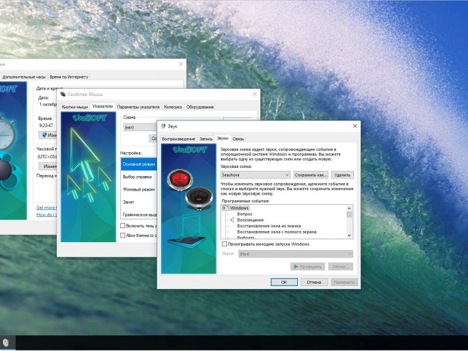This screenshot has width=468, height=351.
Task: Enable Проигрывать мелодию запуска Windows checkbox
Action: (x=225, y=244)
